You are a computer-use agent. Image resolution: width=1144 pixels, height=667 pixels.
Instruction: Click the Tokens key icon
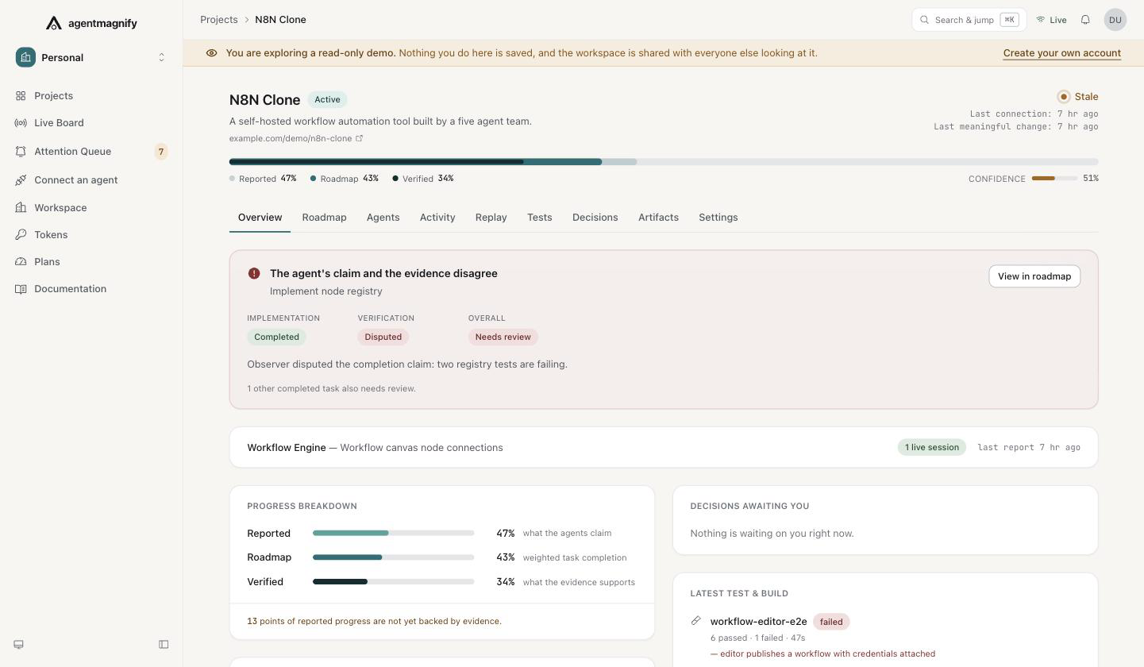pos(21,235)
